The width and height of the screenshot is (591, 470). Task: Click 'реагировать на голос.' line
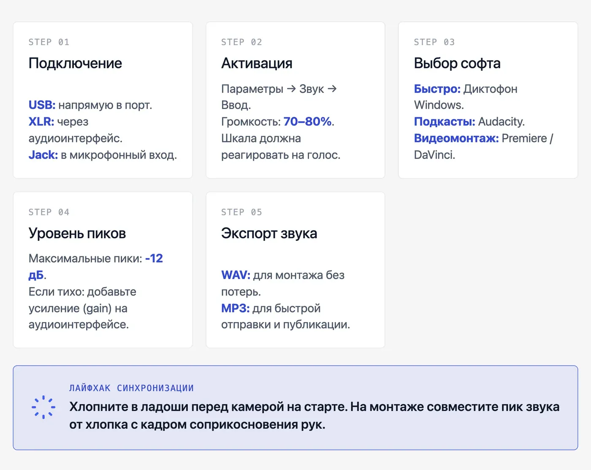(281, 155)
